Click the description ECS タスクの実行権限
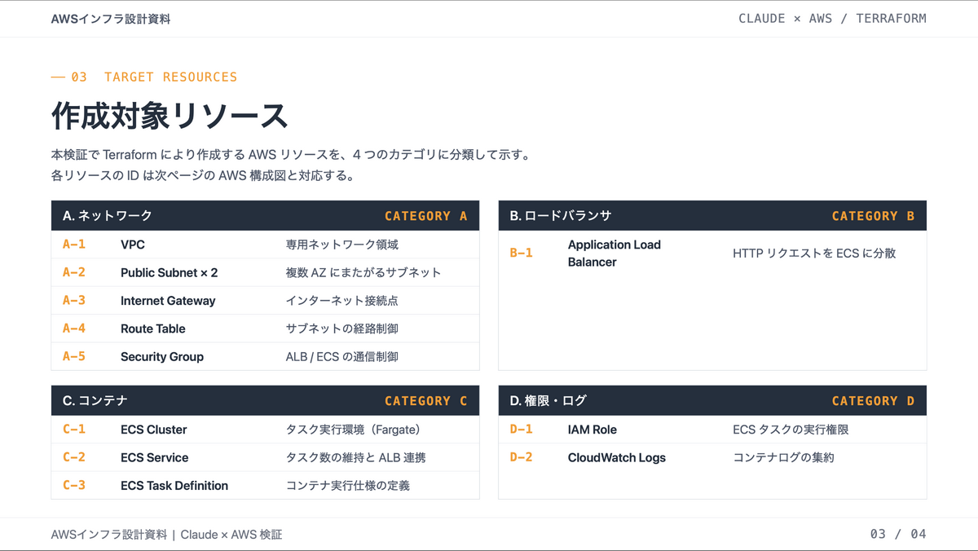This screenshot has height=551, width=978. 791,430
